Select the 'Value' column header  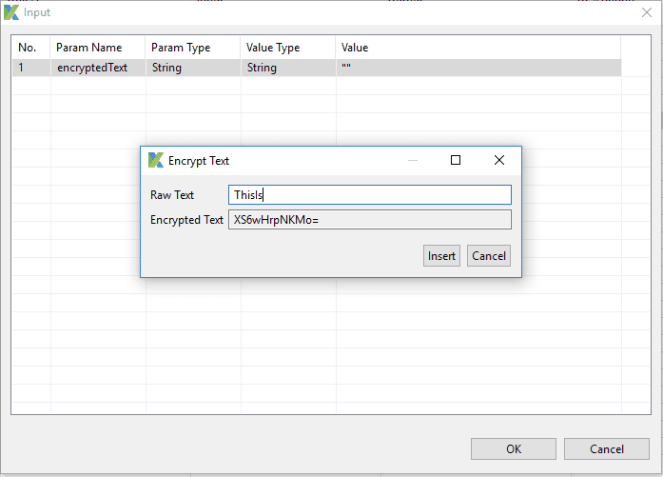click(x=478, y=48)
